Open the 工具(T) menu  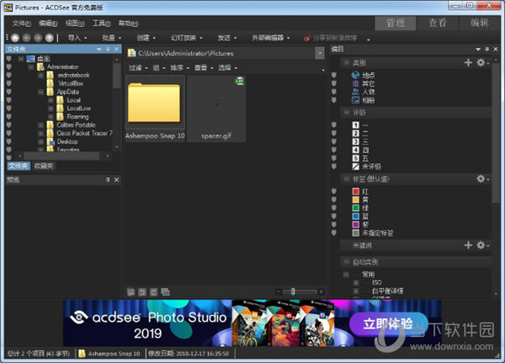click(x=102, y=24)
